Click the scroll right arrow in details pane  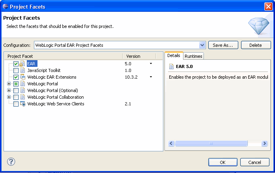click(x=264, y=144)
